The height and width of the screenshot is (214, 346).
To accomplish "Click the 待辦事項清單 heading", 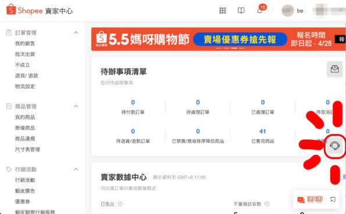I will pyautogui.click(x=123, y=71).
